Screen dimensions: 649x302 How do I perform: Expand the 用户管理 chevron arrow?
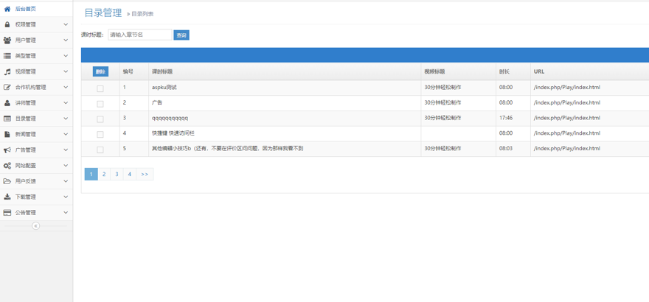66,40
